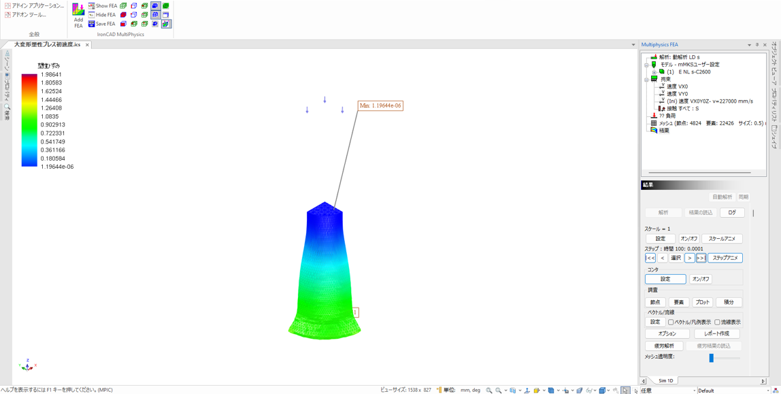Viewport: 781px width, 394px height.
Task: Collapse the モデル tree node
Action: click(646, 65)
